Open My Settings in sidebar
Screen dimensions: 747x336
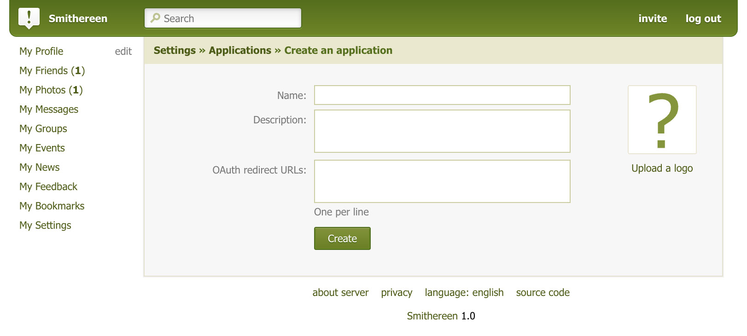pyautogui.click(x=45, y=226)
